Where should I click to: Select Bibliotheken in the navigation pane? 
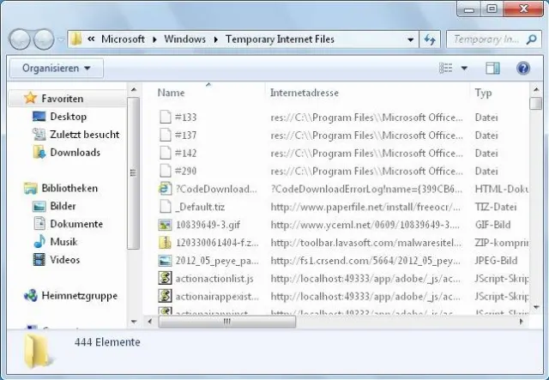point(69,188)
